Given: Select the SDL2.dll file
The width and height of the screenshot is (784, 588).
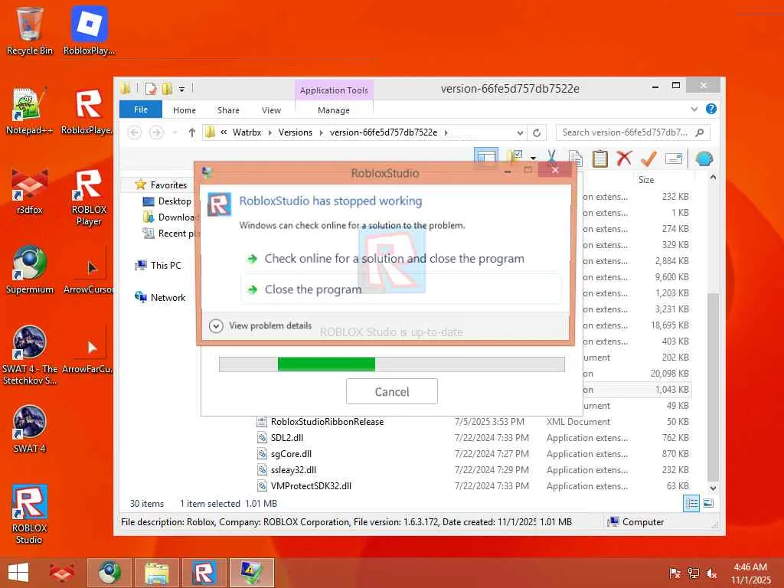Looking at the screenshot, I should (x=287, y=438).
